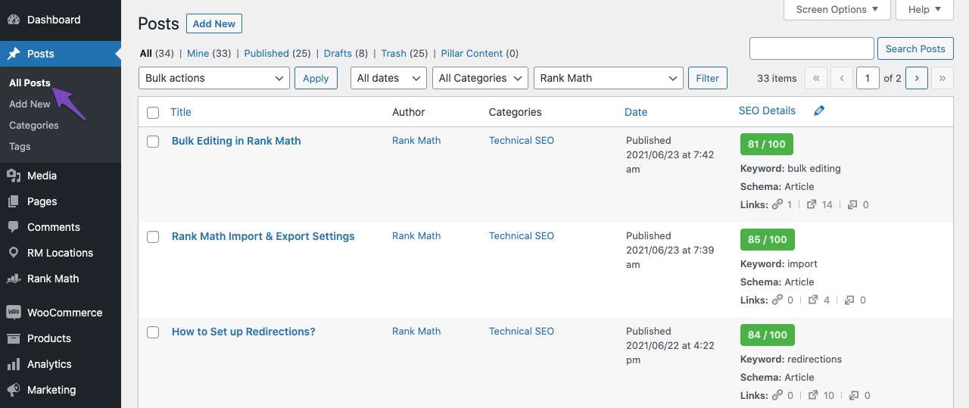
Task: Sort posts by Date column
Action: [x=636, y=112]
